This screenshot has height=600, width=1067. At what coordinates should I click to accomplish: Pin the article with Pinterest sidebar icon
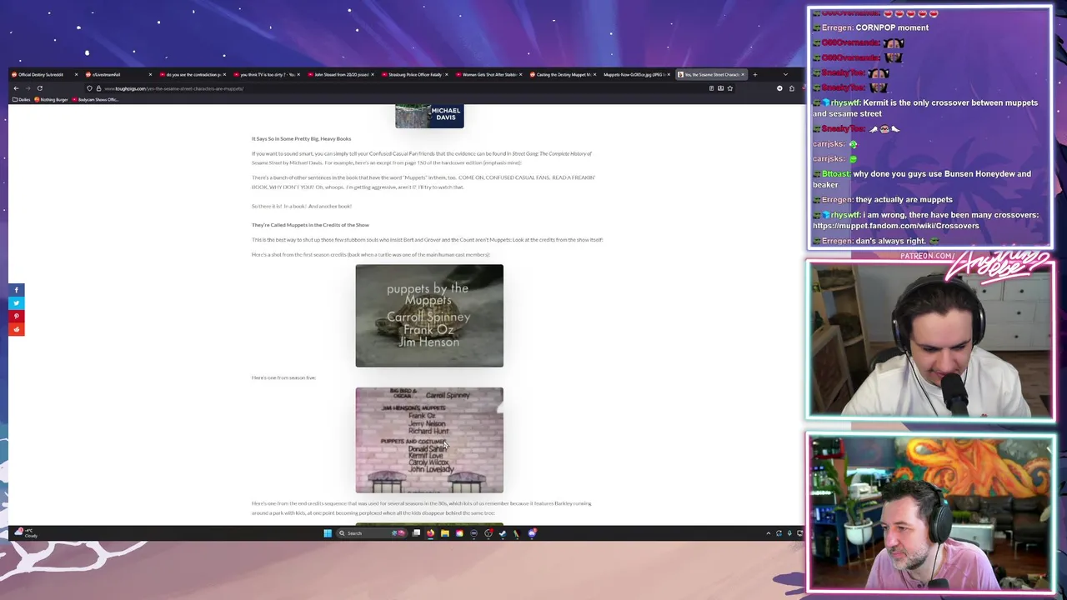(16, 317)
